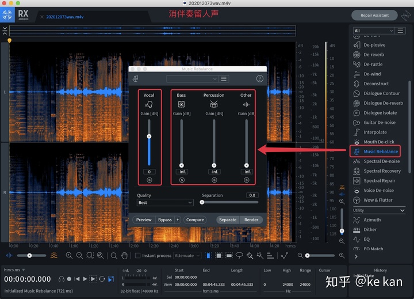Open the De-reverb module

(369, 55)
